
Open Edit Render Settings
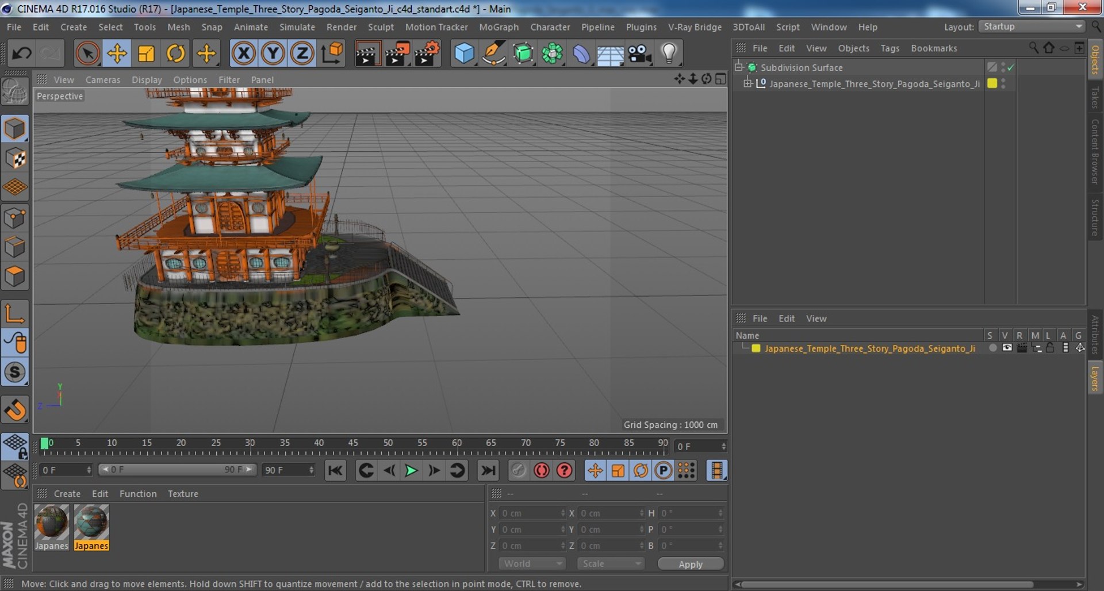[427, 53]
